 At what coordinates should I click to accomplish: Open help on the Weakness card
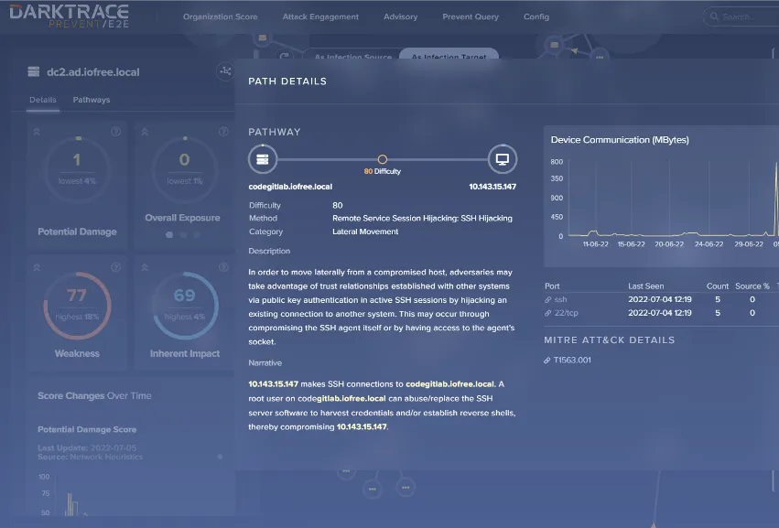click(x=115, y=267)
